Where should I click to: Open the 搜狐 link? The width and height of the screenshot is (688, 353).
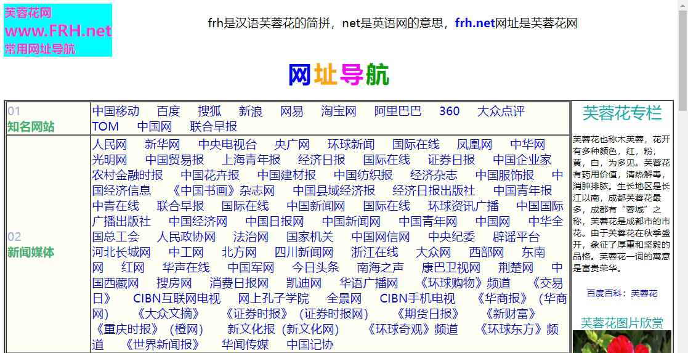(x=209, y=111)
